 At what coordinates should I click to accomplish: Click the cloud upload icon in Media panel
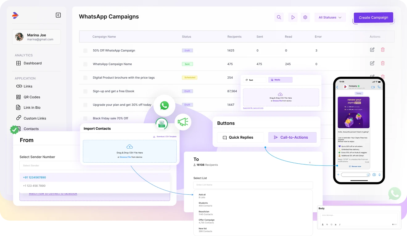pos(280,94)
